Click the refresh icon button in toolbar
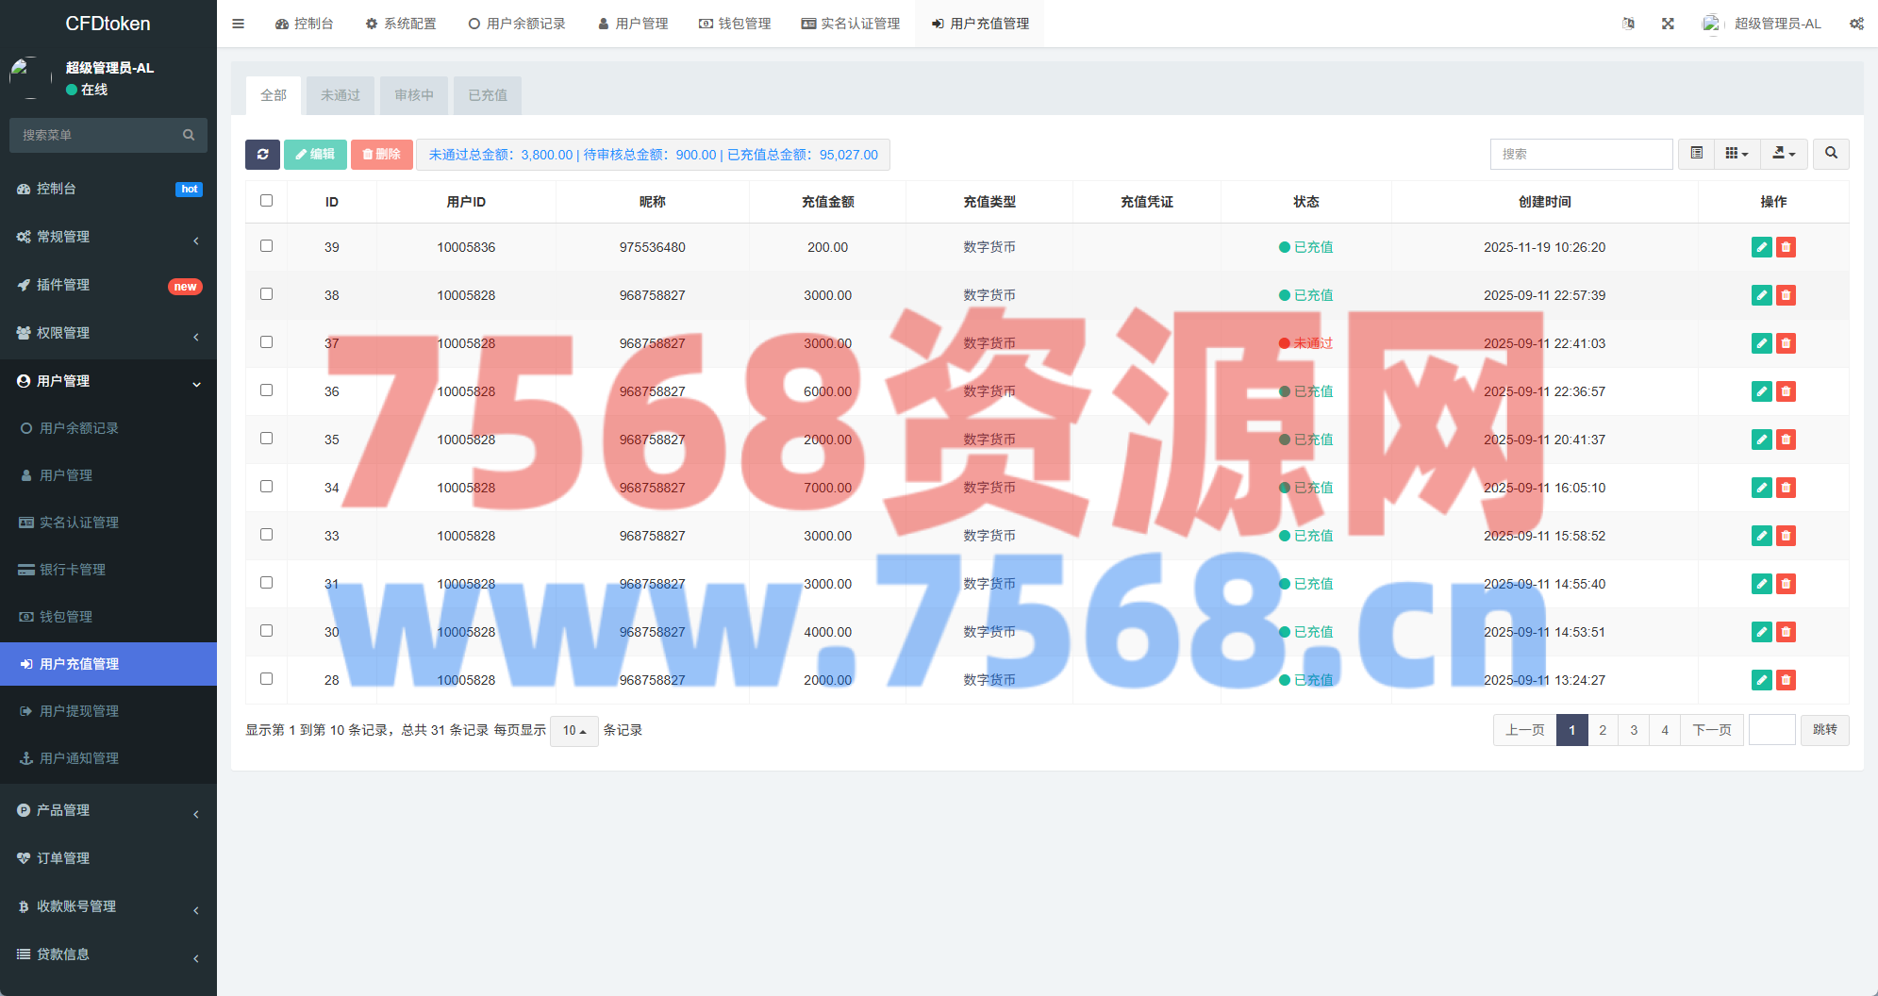This screenshot has width=1878, height=996. (x=262, y=155)
